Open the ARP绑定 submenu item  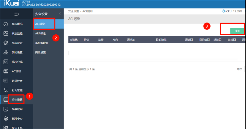[x=40, y=33]
